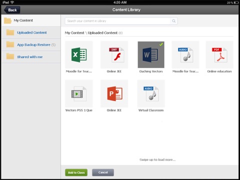
Task: Click the Cancel button
Action: [x=103, y=172]
